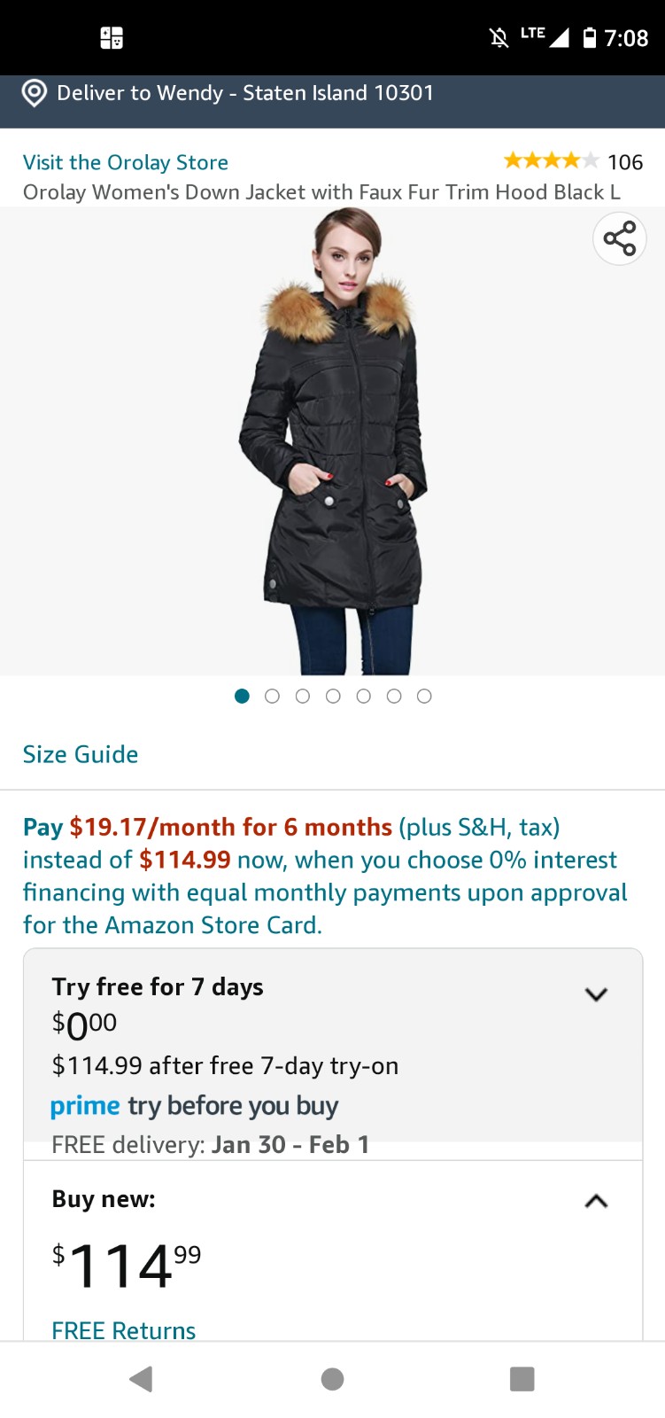
Task: Collapse the Buy new section chevron
Action: click(x=597, y=1202)
